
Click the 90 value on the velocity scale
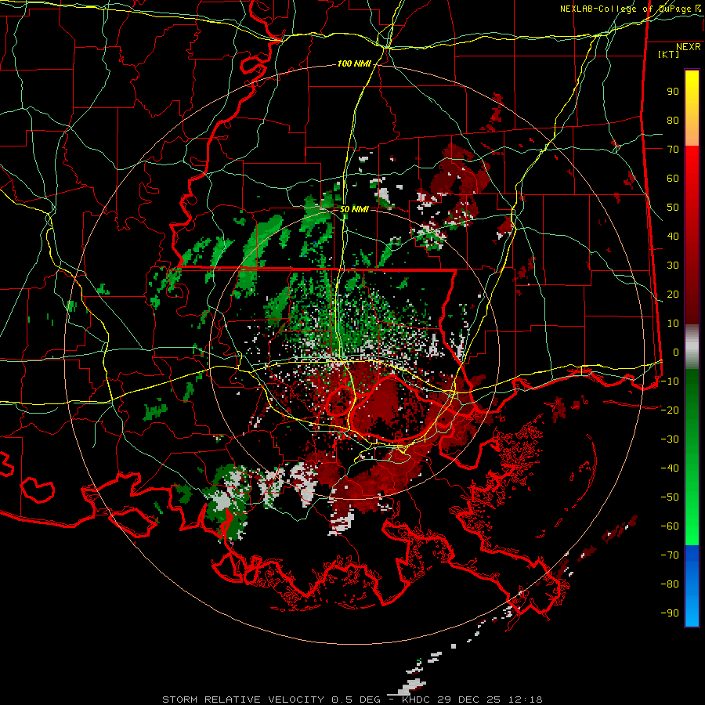click(673, 92)
